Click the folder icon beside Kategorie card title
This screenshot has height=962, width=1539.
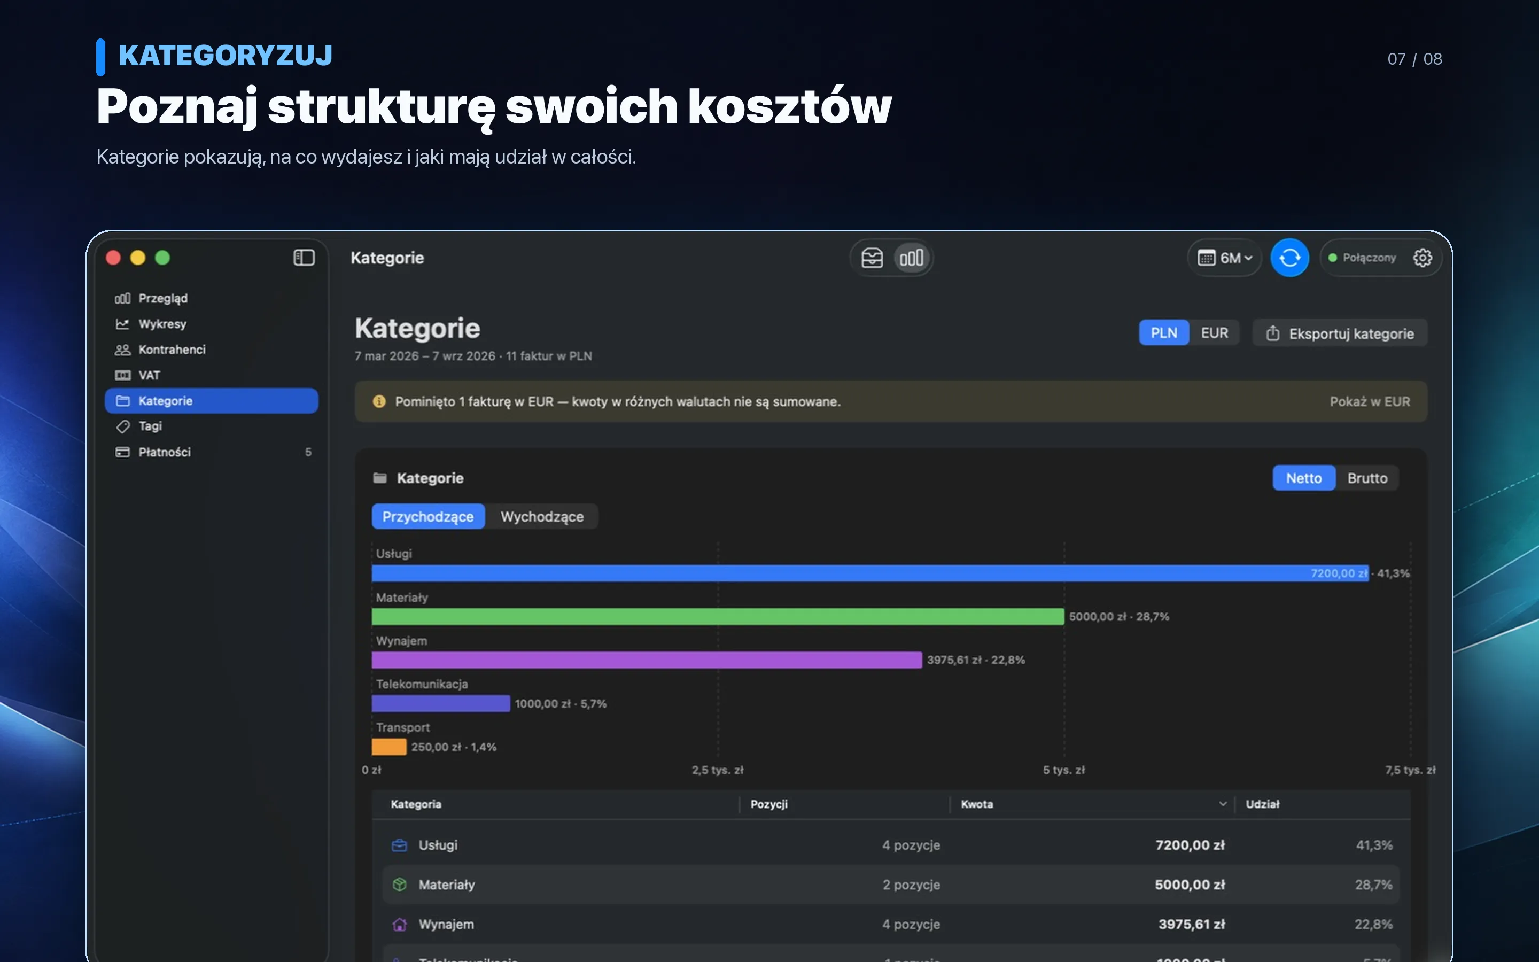(x=379, y=478)
